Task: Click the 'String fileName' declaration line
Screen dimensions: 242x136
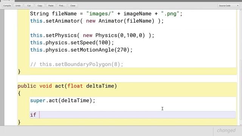Action: [x=106, y=14]
